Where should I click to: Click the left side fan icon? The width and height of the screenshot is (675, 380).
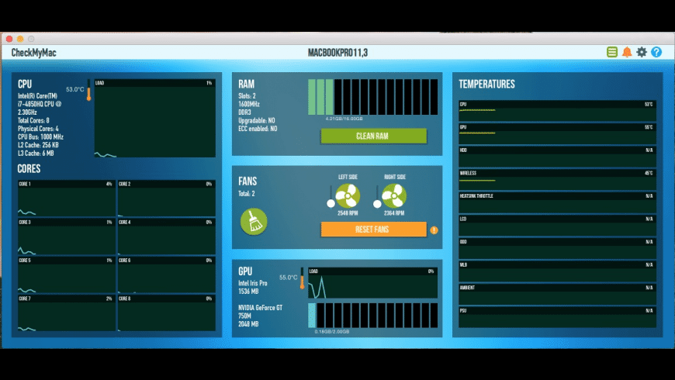tap(348, 195)
